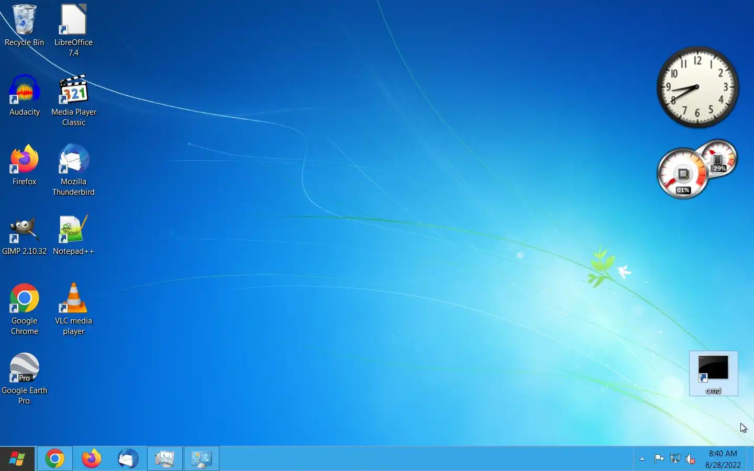Select the VLC media player shortcut
This screenshot has width=754, height=471.
[x=73, y=309]
